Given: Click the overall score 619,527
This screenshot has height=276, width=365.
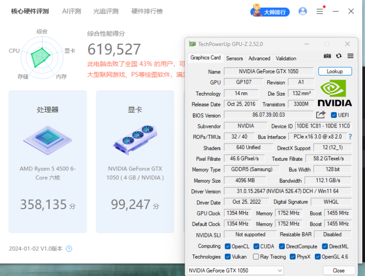Looking at the screenshot, I should pos(114,50).
